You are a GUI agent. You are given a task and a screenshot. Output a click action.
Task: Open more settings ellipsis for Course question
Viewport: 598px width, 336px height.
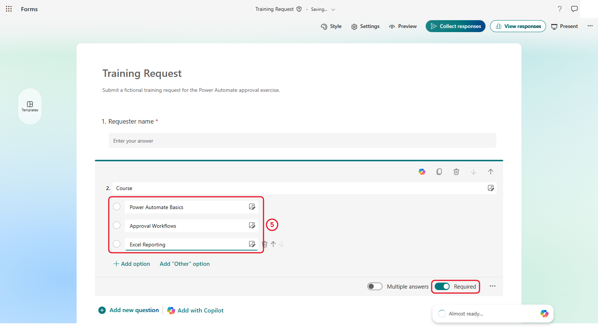point(493,286)
